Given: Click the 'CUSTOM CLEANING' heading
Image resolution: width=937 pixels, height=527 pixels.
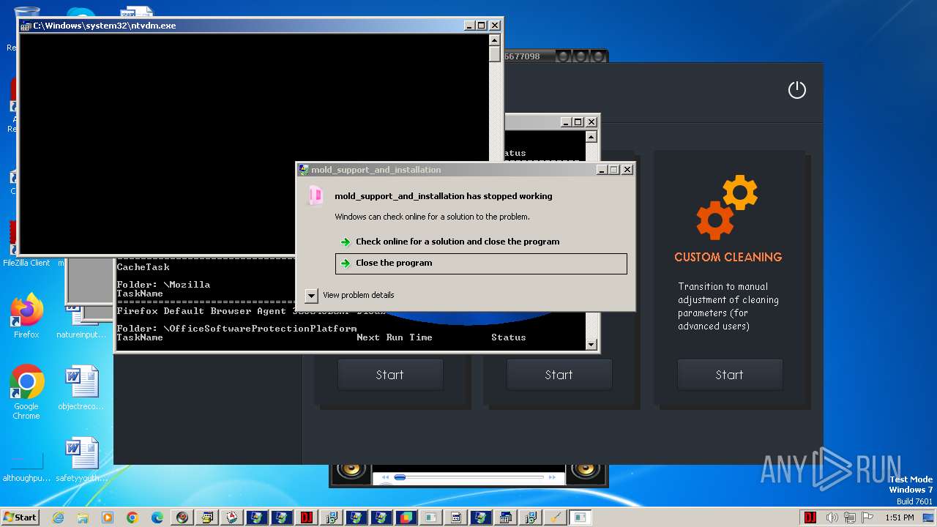Looking at the screenshot, I should coord(728,257).
